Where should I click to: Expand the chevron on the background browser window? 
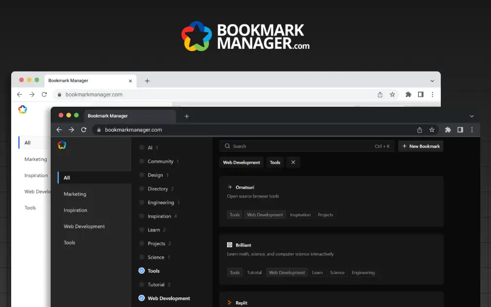(x=433, y=81)
